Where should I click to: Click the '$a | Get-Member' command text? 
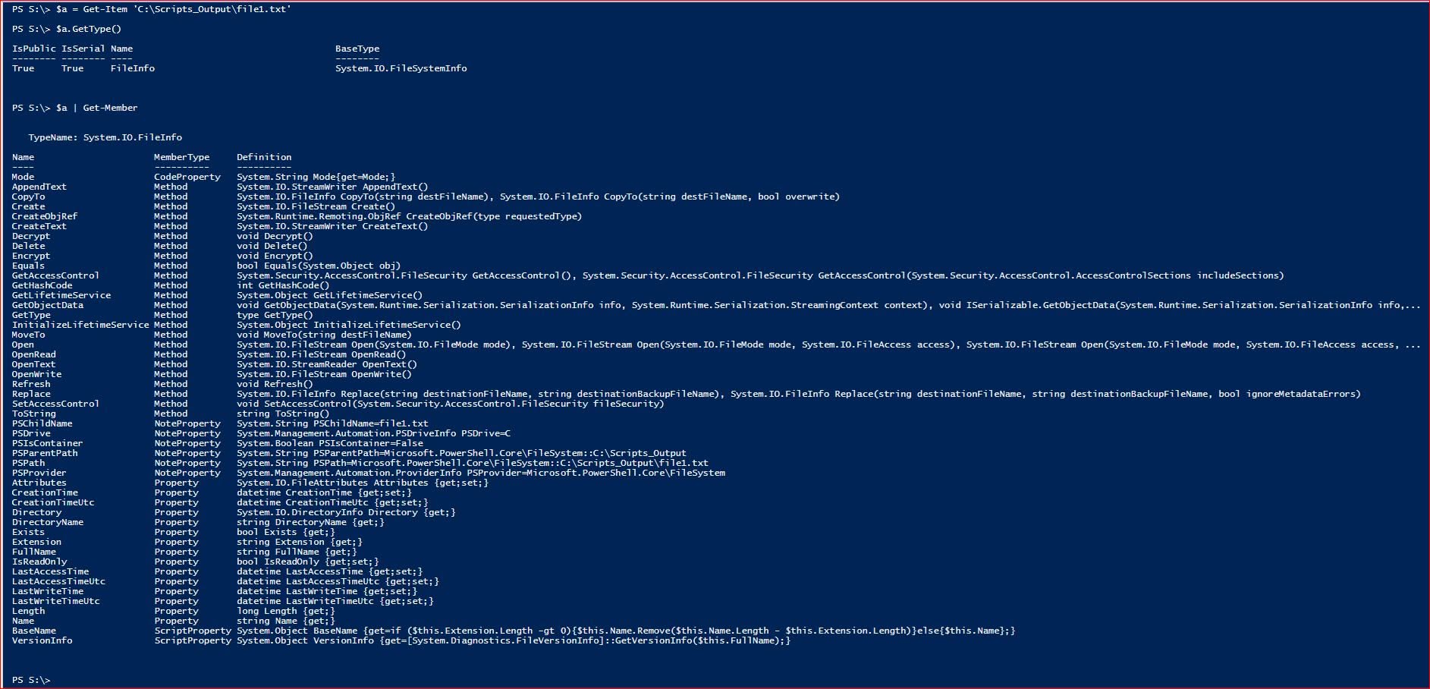point(97,108)
